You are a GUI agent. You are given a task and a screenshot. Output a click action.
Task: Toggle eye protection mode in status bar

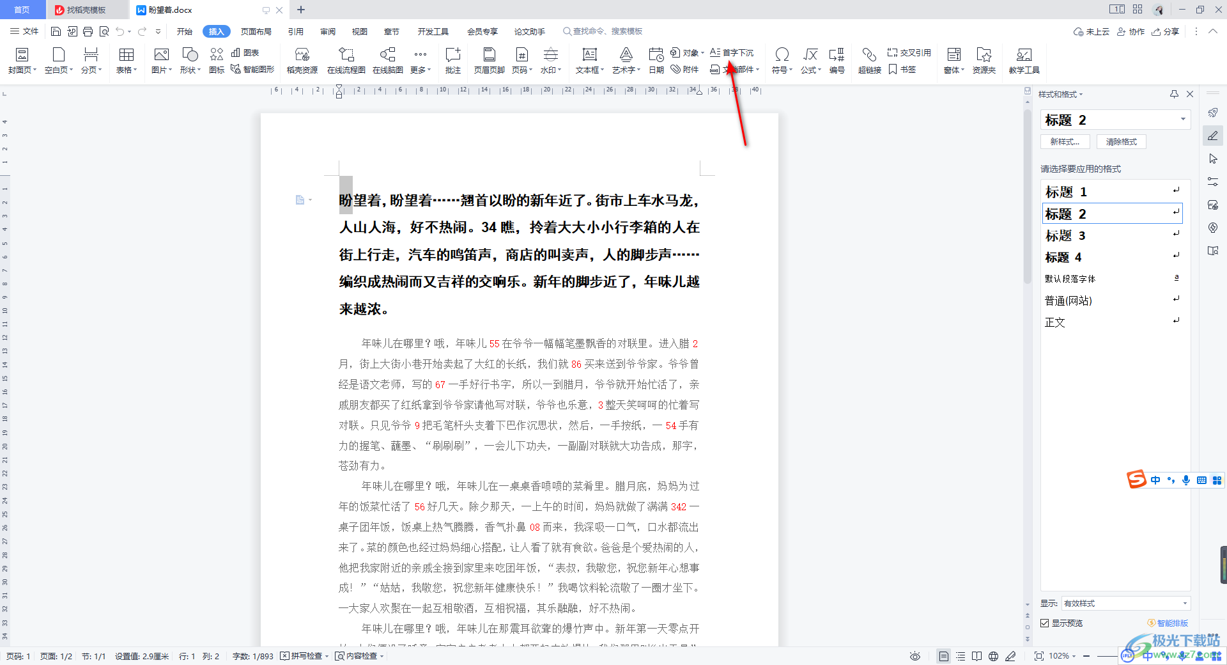pos(915,656)
